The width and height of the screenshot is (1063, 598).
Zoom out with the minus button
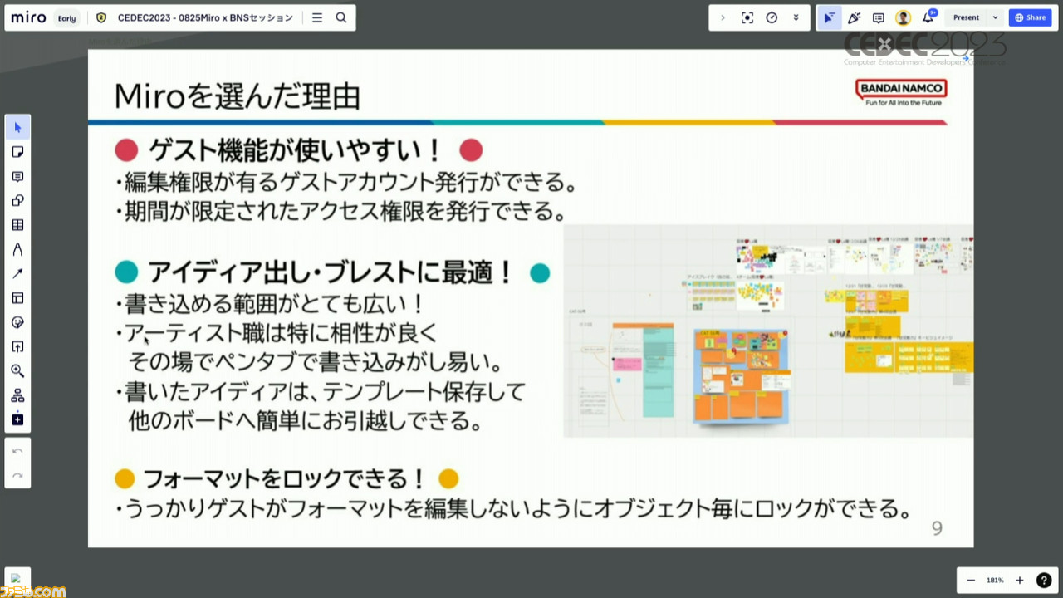971,581
